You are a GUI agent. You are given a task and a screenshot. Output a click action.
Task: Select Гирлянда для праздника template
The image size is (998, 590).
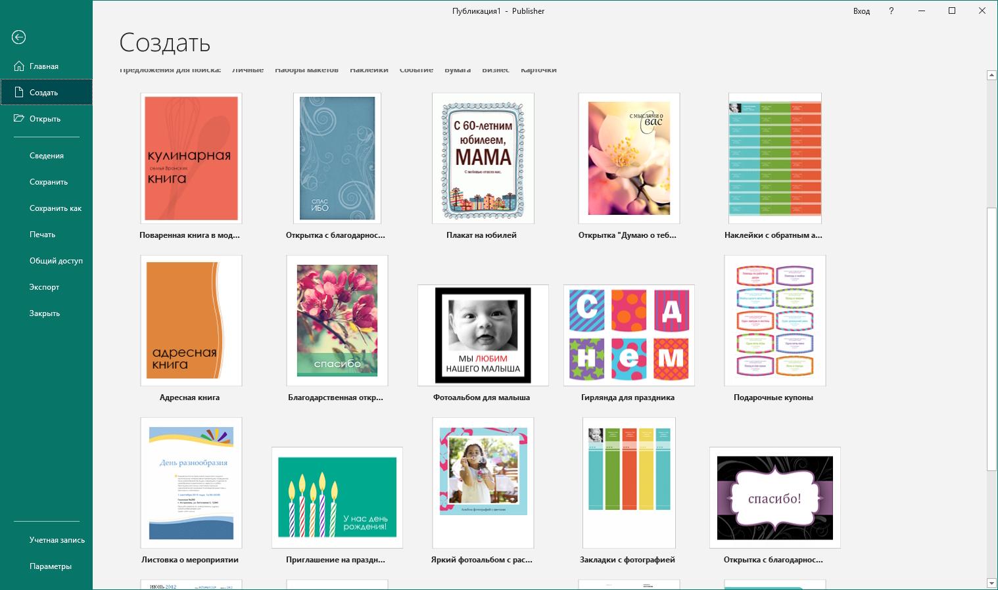(629, 335)
